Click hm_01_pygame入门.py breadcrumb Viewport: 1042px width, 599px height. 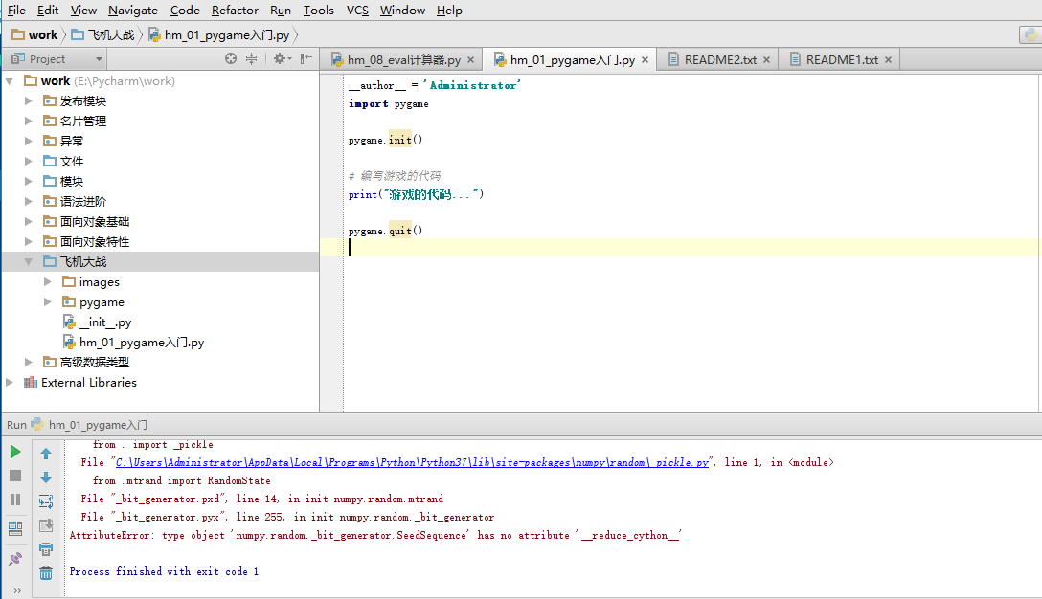coord(219,34)
